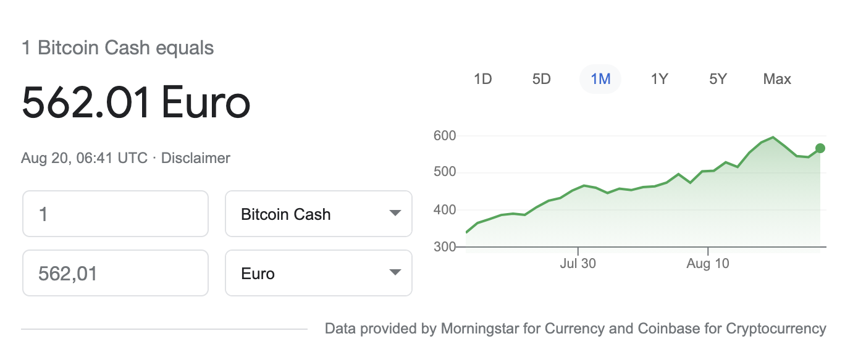Select the 5D time range
866x352 pixels.
[x=541, y=79]
